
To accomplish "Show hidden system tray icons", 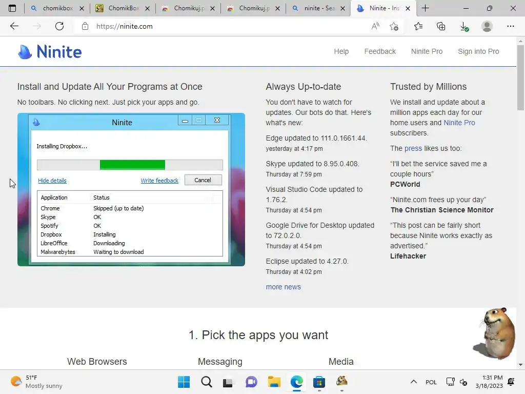I will pos(414,382).
